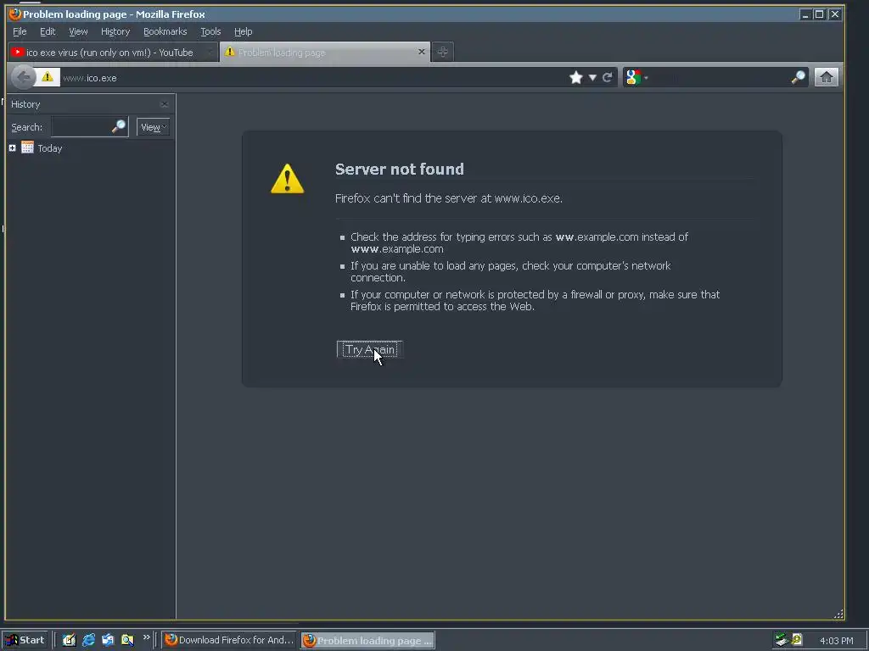
Task: Click the 4:03 PM system clock
Action: point(836,641)
